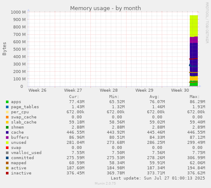The height and width of the screenshot is (188, 211).
Task: Click the green apps legend swatch
Action: coord(7,102)
